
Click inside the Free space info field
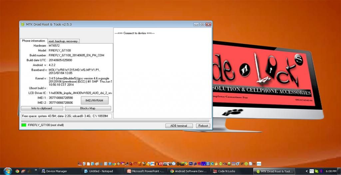point(66,116)
